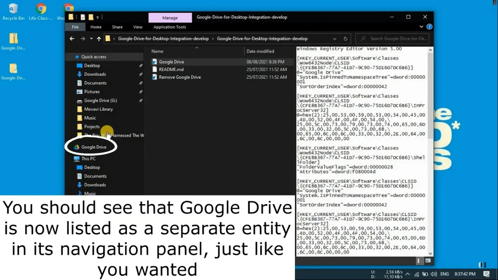
Task: Open the Recycle Bin desktop icon
Action: (x=13, y=12)
